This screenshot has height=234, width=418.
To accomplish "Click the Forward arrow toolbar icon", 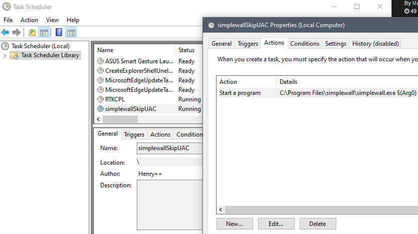I will (x=16, y=33).
